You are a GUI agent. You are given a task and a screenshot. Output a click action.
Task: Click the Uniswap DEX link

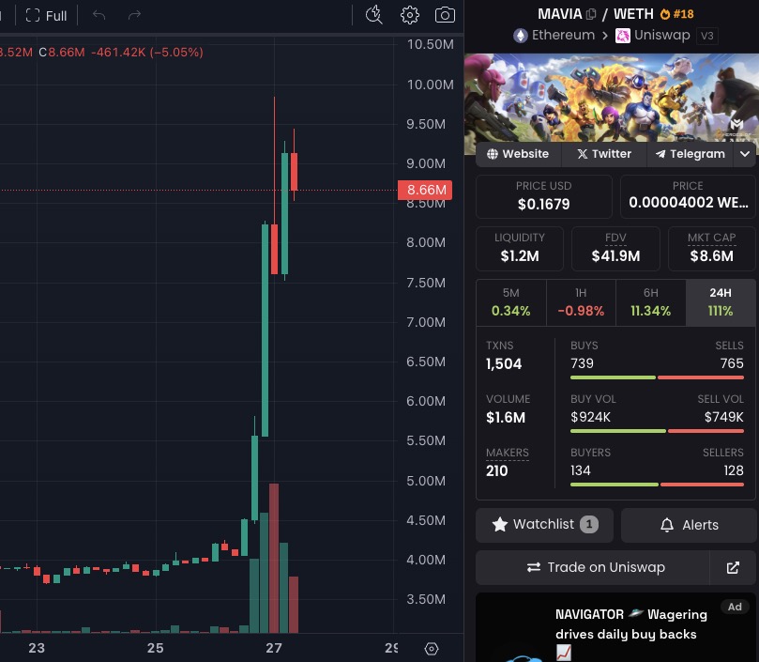pyautogui.click(x=652, y=36)
